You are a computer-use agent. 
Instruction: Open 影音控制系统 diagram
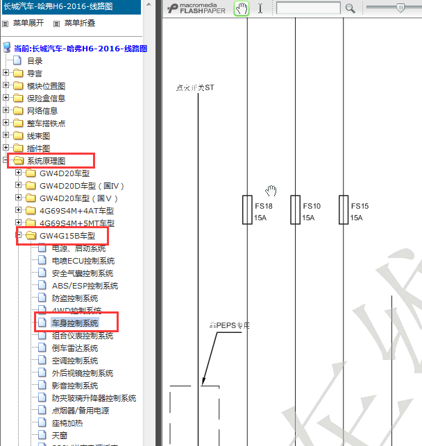point(75,386)
